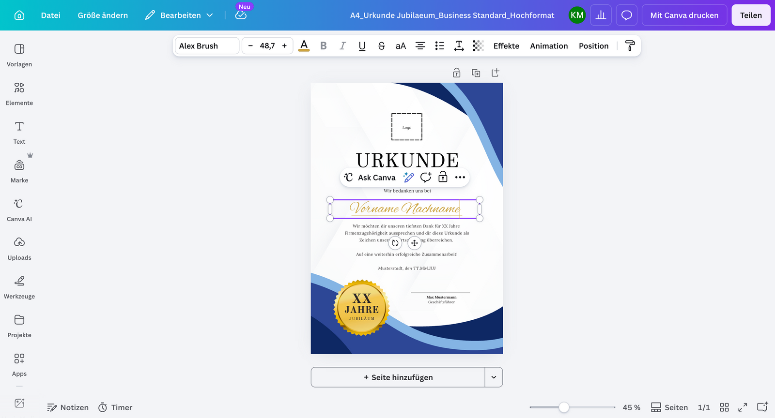Screen dimensions: 775x418
Task: Click the Teilen button
Action: point(751,15)
